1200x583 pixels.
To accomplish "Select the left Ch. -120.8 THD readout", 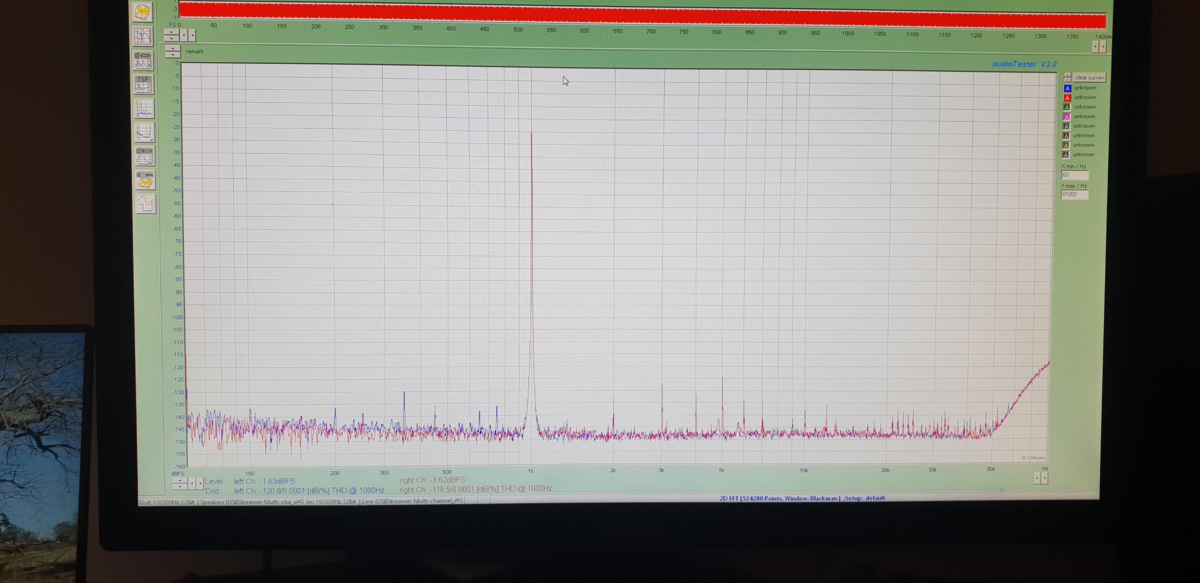I will (309, 491).
